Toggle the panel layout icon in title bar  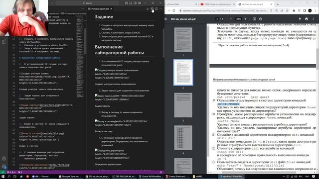click(131, 3)
